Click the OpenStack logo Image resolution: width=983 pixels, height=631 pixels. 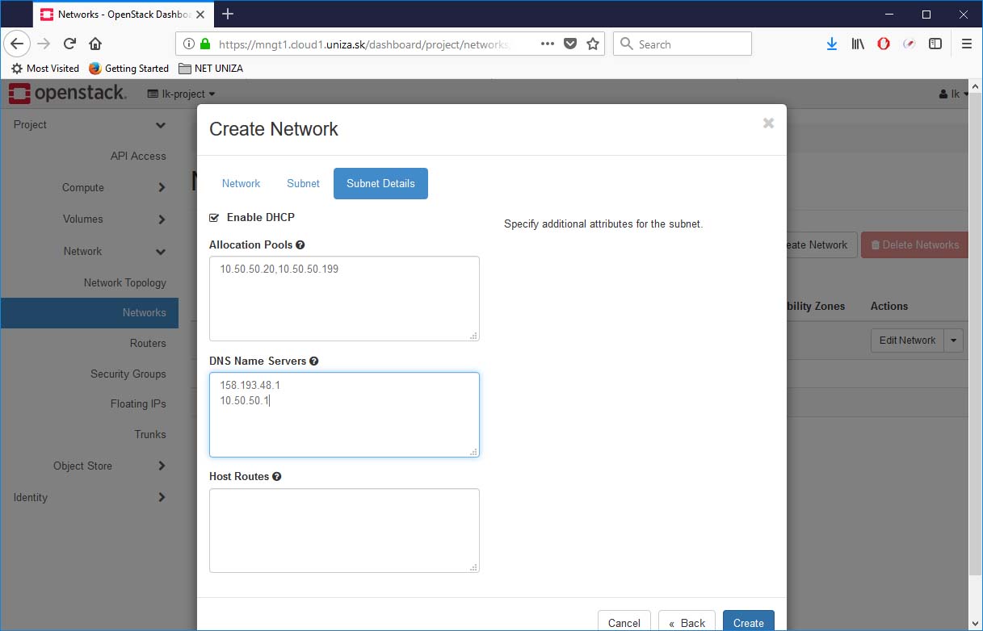(67, 94)
